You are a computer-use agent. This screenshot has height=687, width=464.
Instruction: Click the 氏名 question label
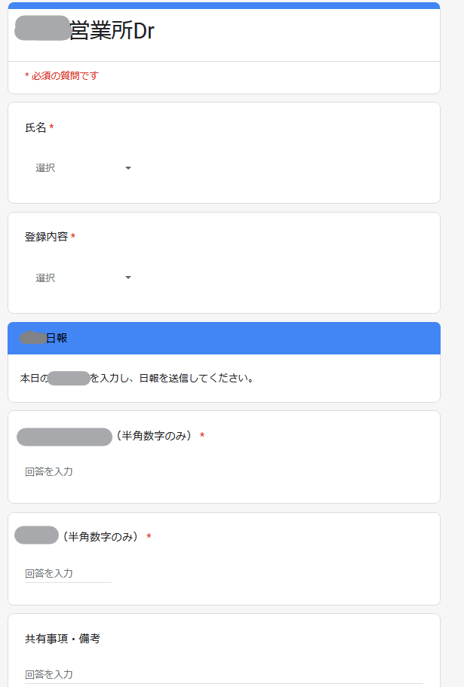pos(35,127)
